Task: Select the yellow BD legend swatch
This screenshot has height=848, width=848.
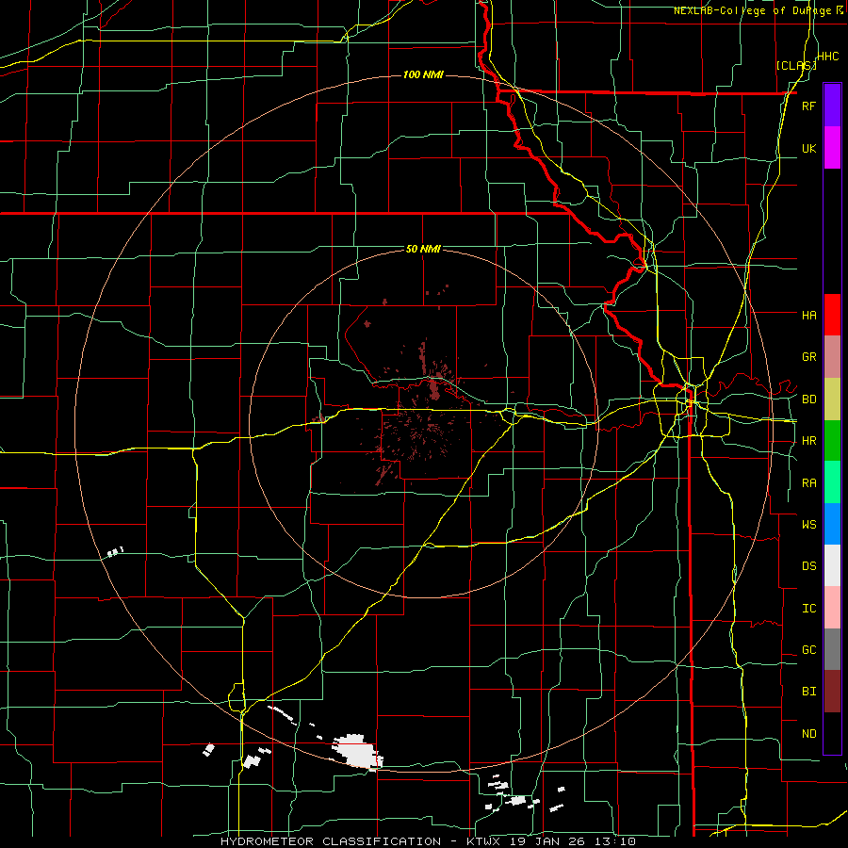Action: [x=832, y=400]
